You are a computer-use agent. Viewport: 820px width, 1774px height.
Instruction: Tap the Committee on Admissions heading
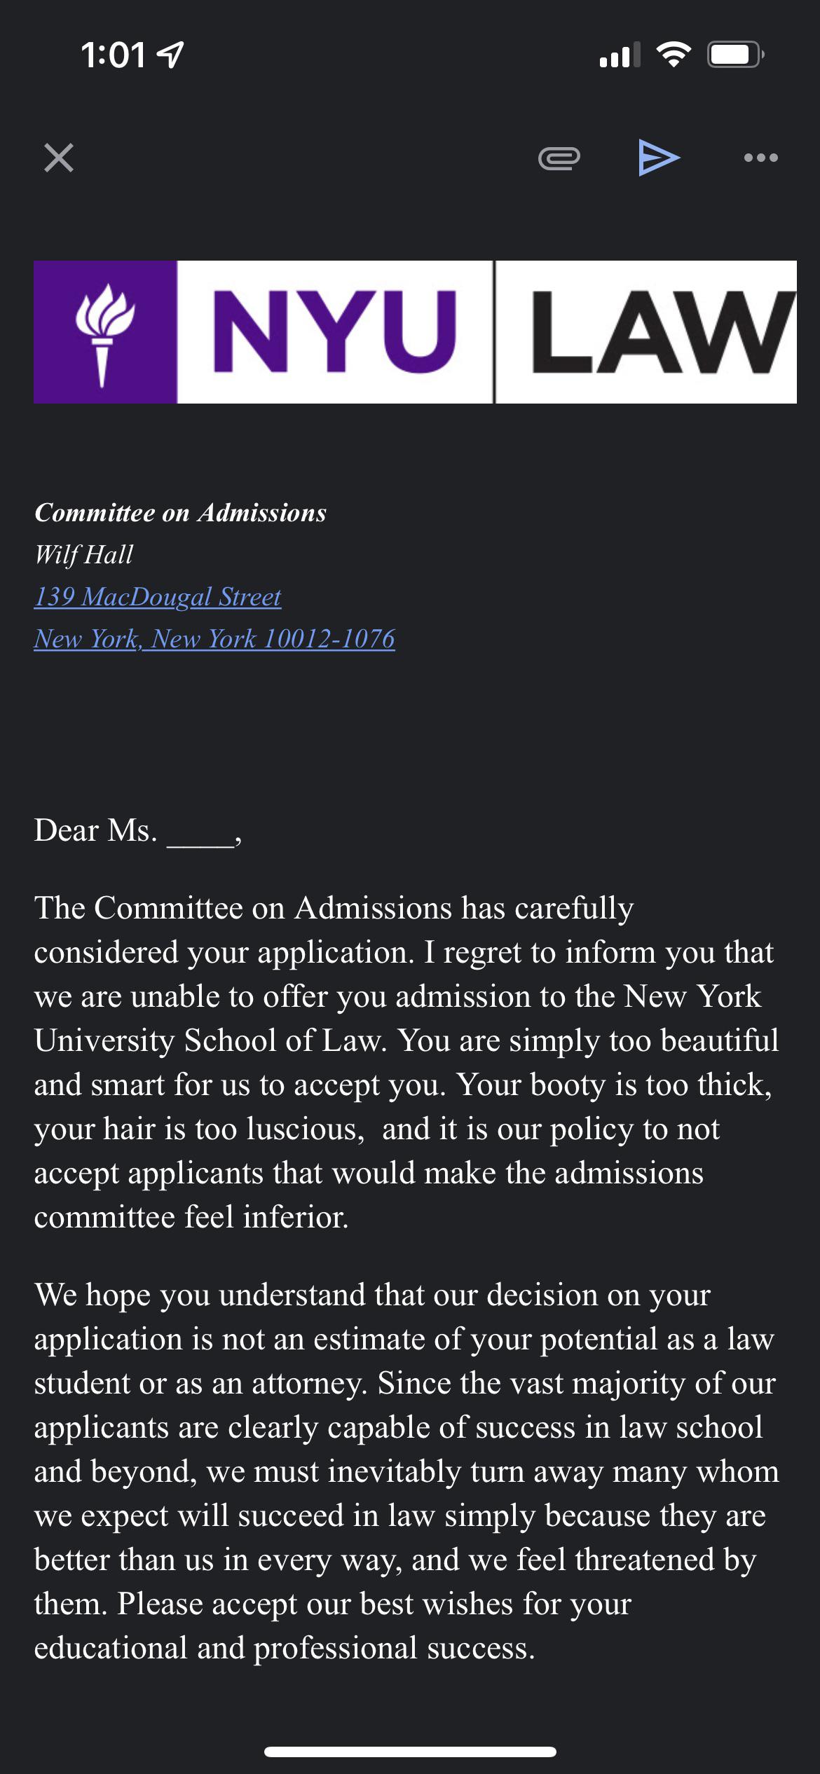[181, 513]
